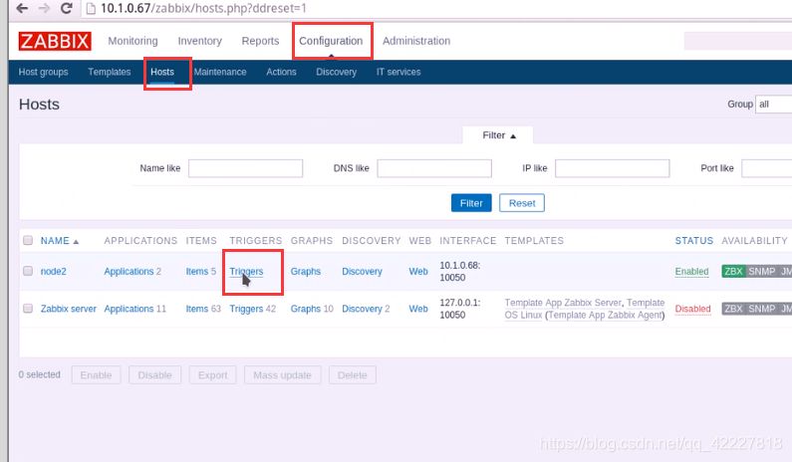
Task: Toggle the Enabled status of node2
Action: pos(692,271)
